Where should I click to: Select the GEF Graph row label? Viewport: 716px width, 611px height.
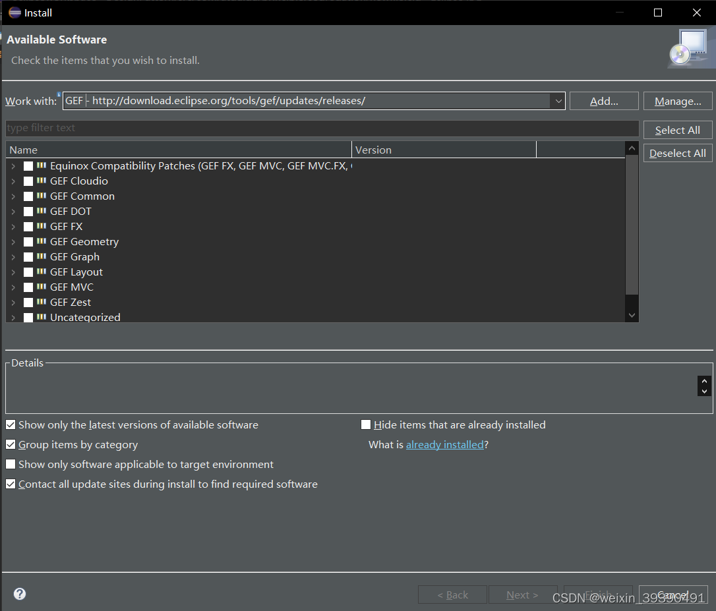75,257
